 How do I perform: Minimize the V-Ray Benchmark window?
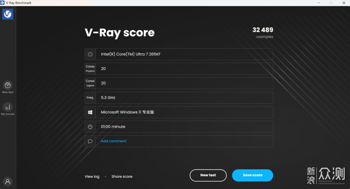(319, 3)
